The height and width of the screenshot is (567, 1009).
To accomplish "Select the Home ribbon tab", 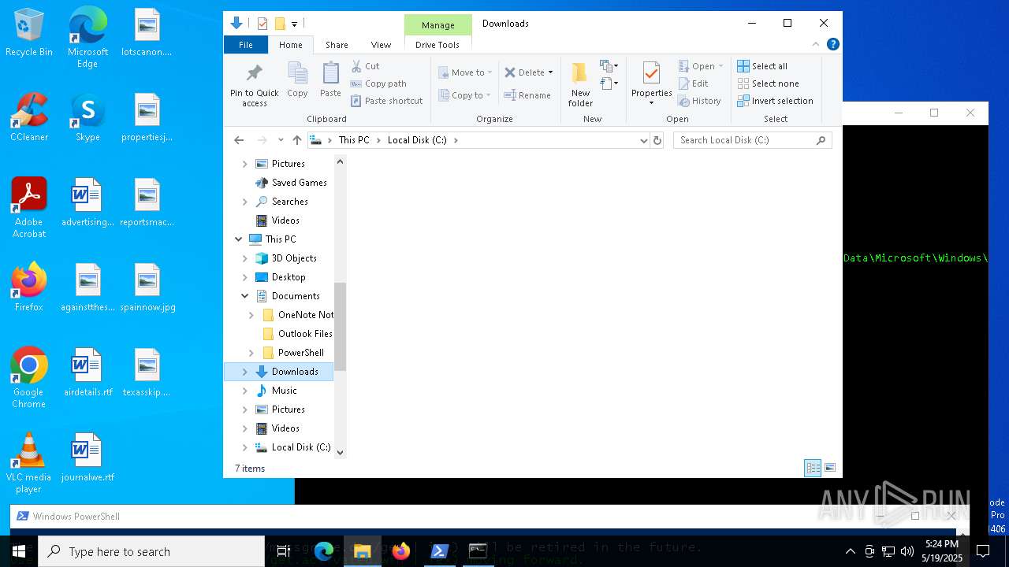I will 291,45.
